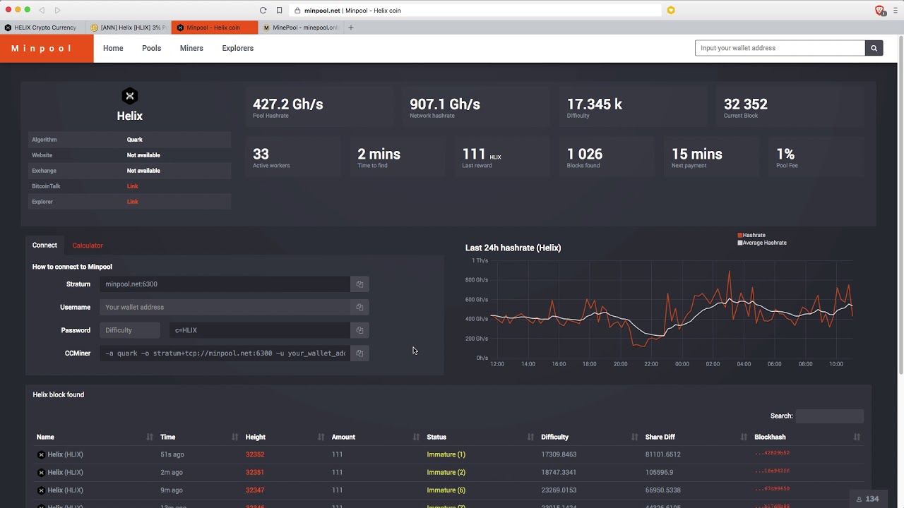Switch to HELIX Crypto Currency browser tab

(41, 28)
